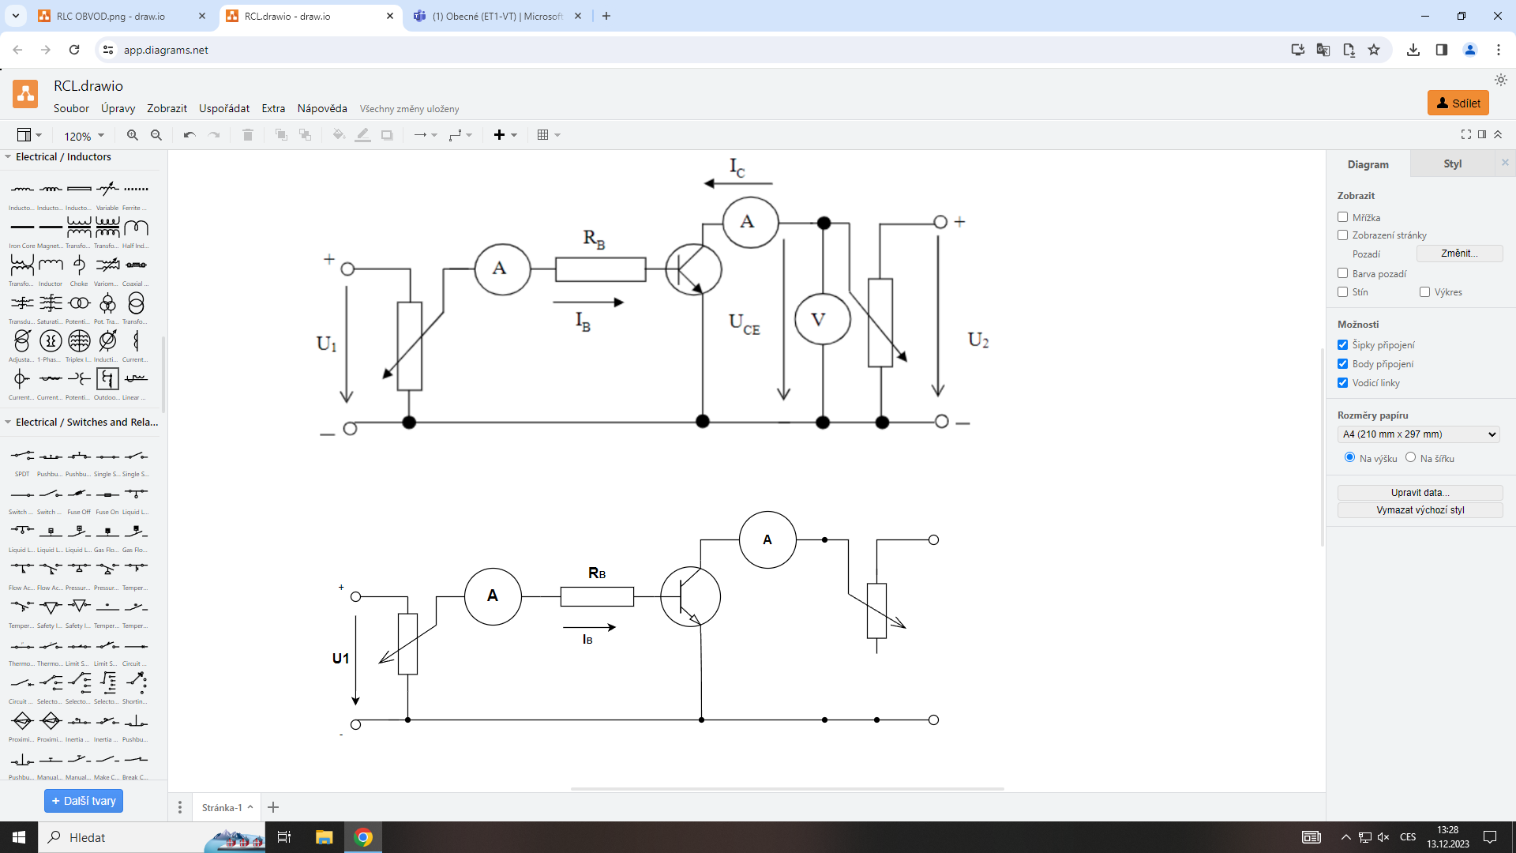Add a new page with plus icon
Viewport: 1516px width, 853px height.
[x=273, y=807]
